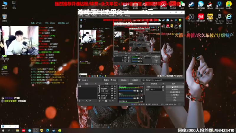This screenshot has width=236, height=133.
Task: Decrease the transition duration with the down stepper
Action: coord(163,90)
